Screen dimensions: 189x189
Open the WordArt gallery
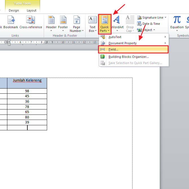[x=117, y=23]
